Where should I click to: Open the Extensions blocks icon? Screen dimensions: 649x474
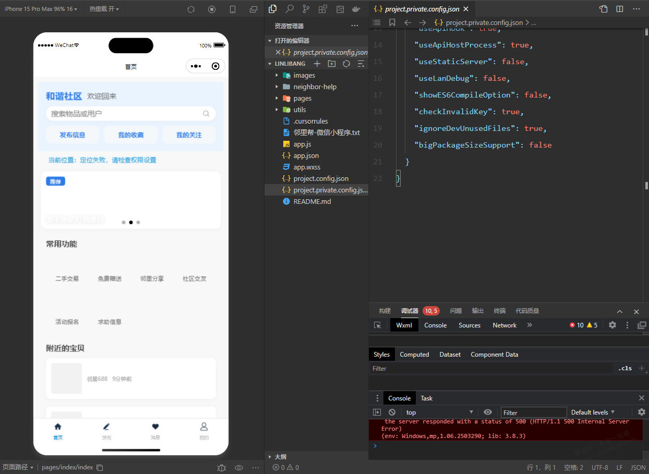pyautogui.click(x=323, y=9)
